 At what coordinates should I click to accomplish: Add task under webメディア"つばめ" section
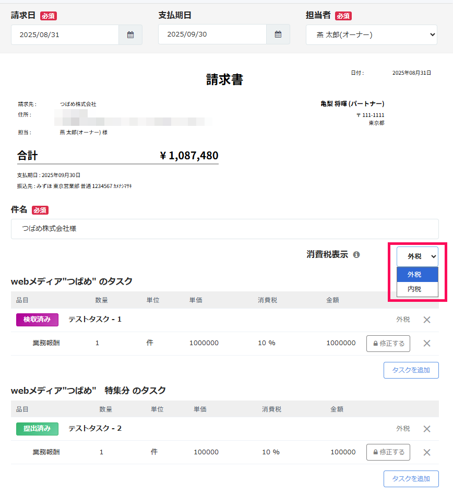pos(411,370)
